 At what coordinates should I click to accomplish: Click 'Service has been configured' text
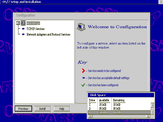103,85
